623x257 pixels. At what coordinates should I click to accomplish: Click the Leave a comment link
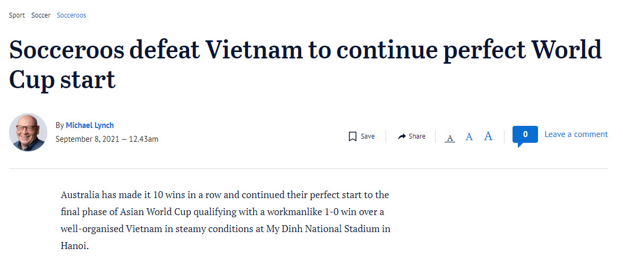[x=576, y=134]
